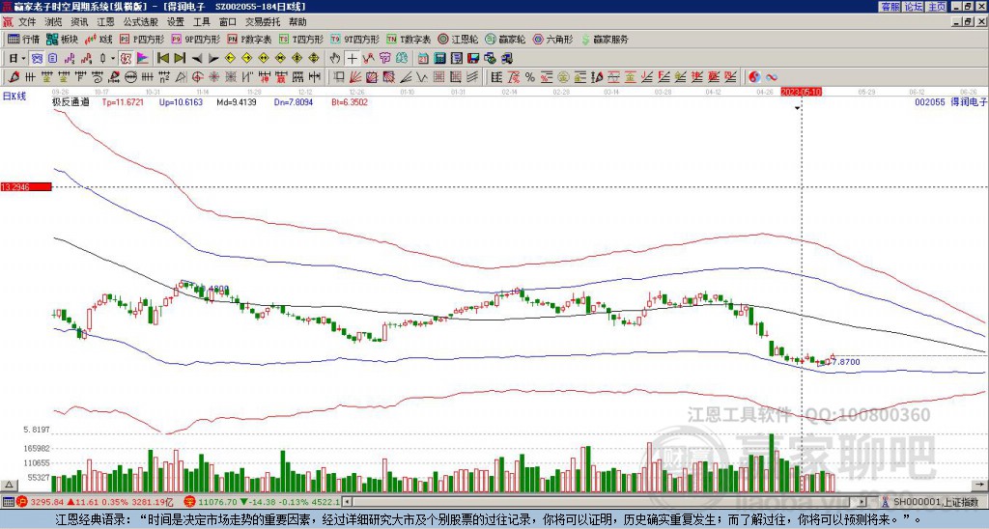The image size is (989, 529).
Task: Click the 极反通道 indicator label
Action: point(71,101)
